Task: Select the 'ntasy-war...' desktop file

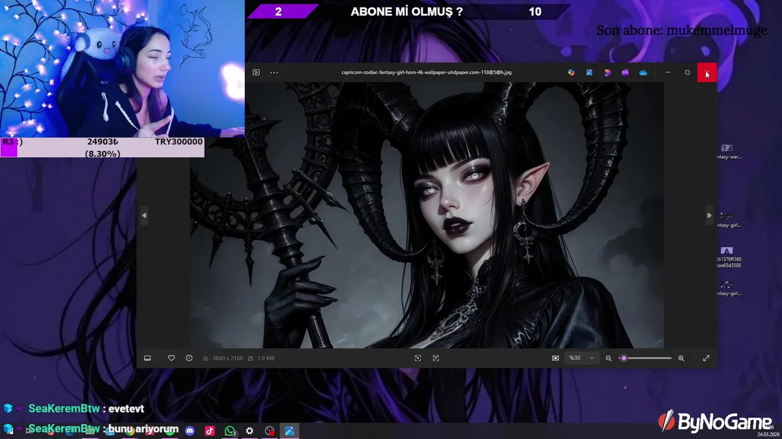Action: click(x=728, y=152)
